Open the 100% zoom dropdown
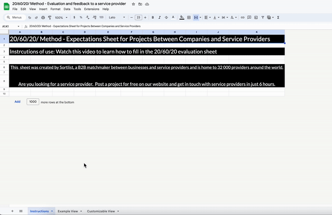Image resolution: width=332 pixels, height=215 pixels. (61, 18)
